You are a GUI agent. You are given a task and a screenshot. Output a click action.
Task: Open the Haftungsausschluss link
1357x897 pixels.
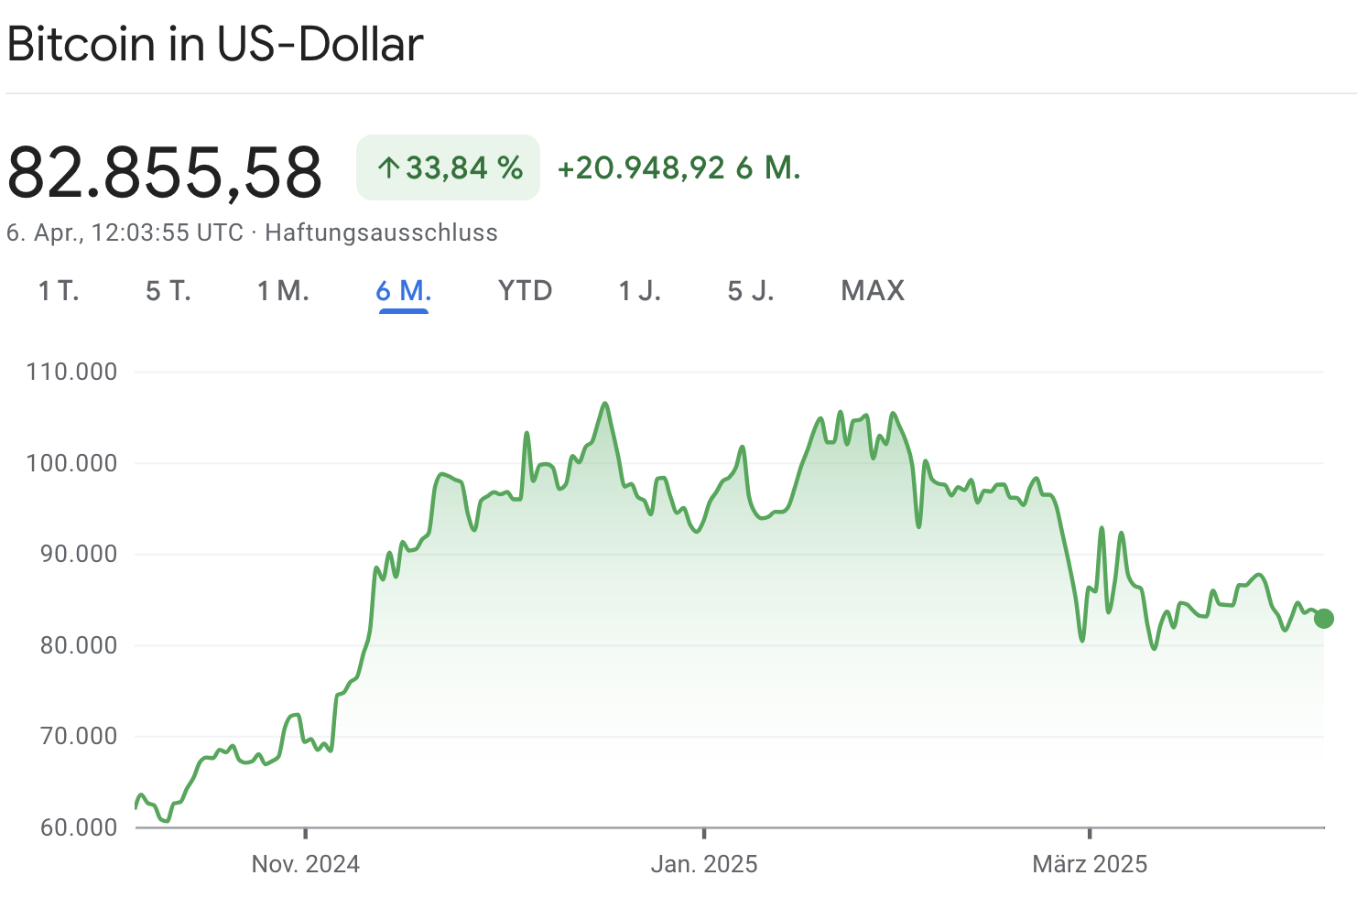(381, 232)
